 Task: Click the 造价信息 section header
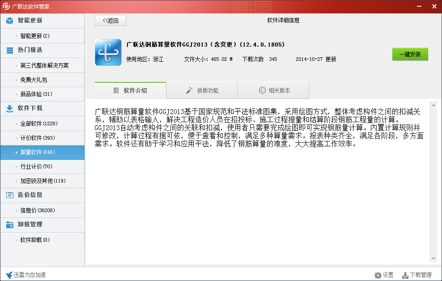pos(42,196)
